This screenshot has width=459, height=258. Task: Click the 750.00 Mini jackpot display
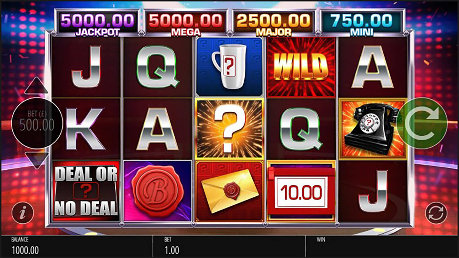pyautogui.click(x=361, y=24)
